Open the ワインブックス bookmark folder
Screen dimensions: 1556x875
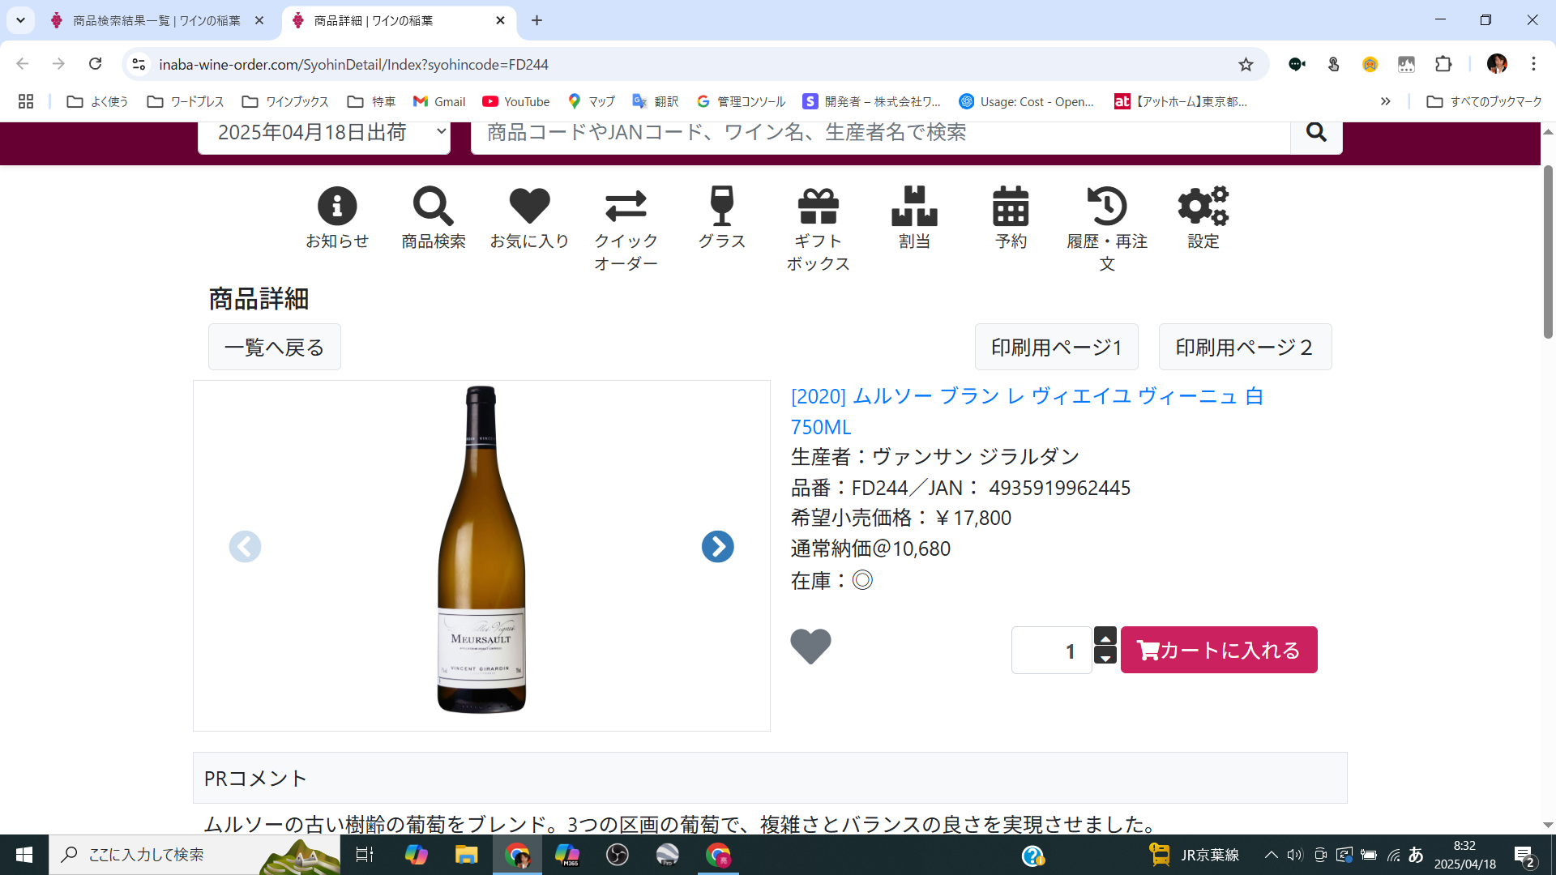[285, 101]
